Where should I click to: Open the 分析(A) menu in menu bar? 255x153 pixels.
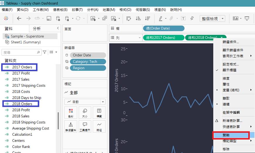pyautogui.click(x=93, y=10)
